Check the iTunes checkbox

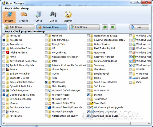[46, 74]
